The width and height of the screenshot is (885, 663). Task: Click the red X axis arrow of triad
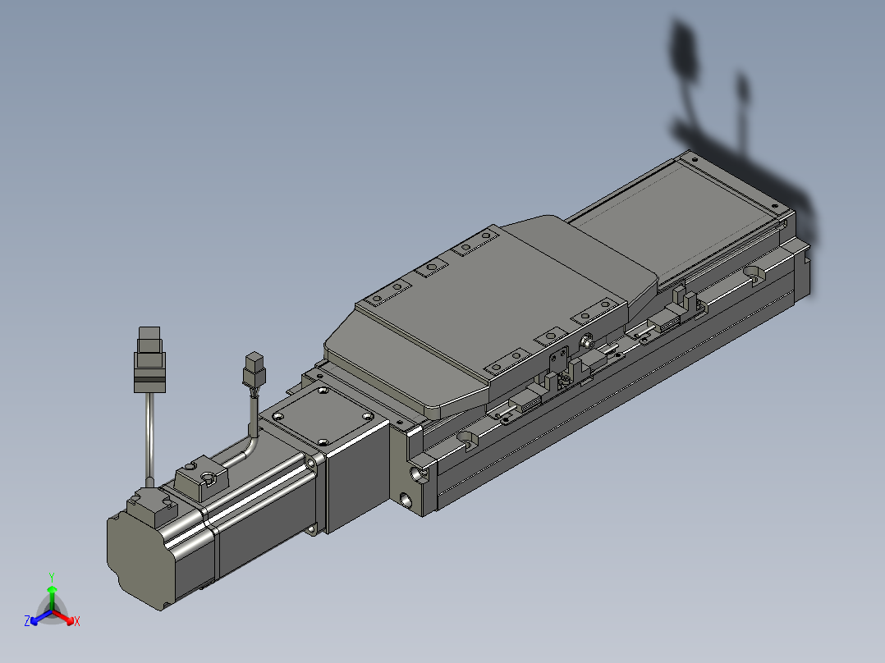(65, 617)
